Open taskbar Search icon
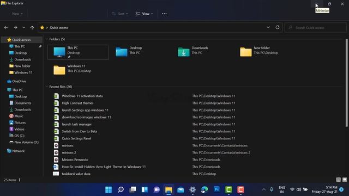 (x=121, y=189)
